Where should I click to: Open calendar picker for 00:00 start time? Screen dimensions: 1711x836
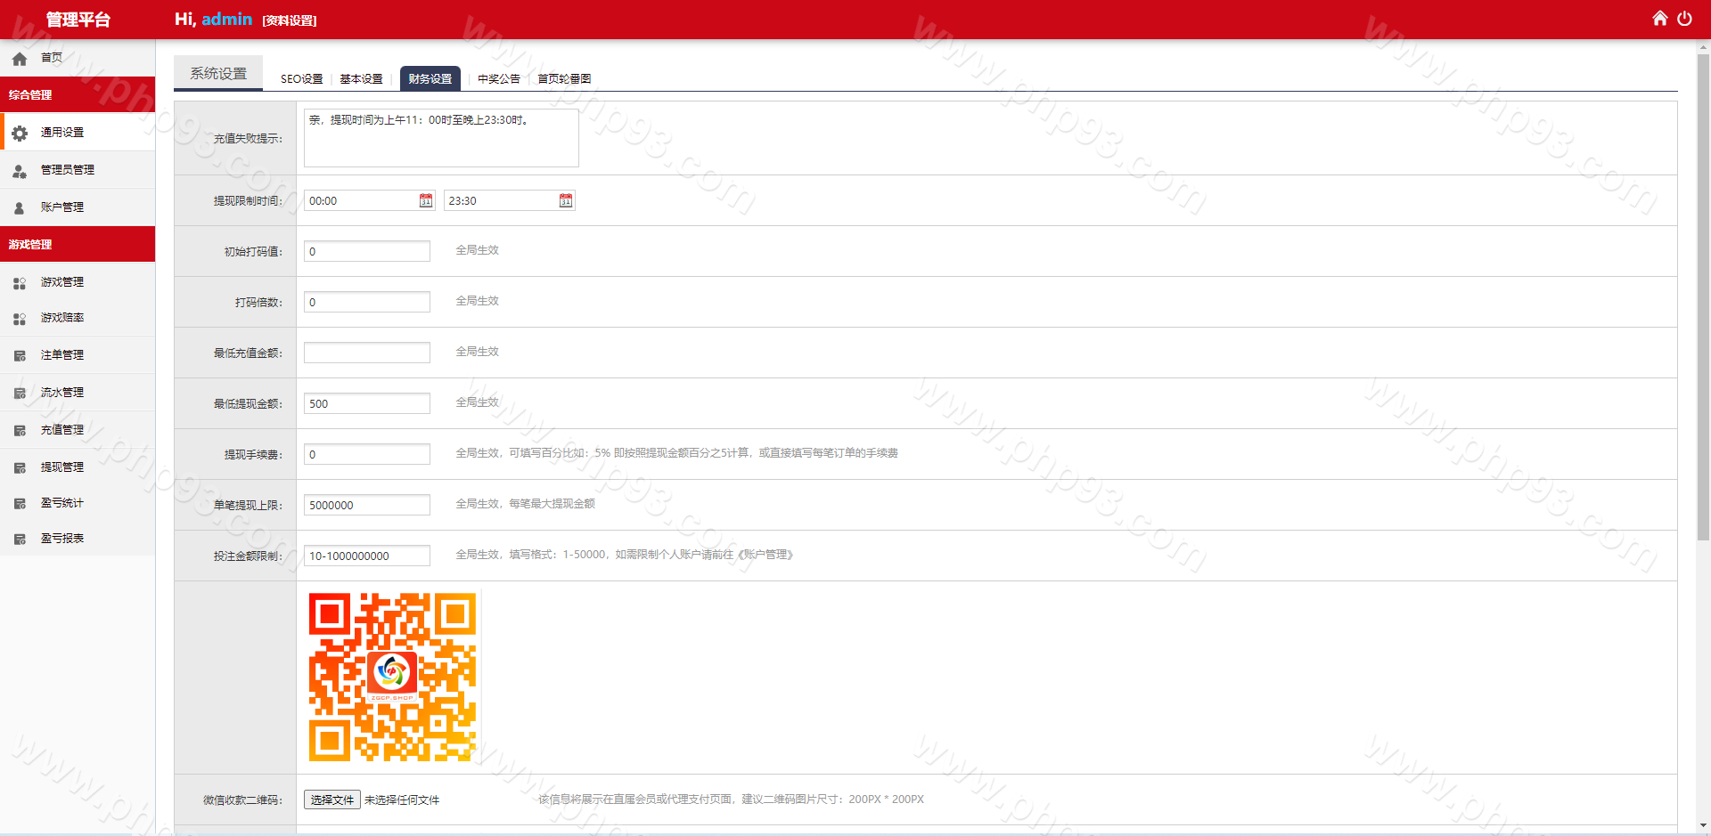pyautogui.click(x=426, y=201)
